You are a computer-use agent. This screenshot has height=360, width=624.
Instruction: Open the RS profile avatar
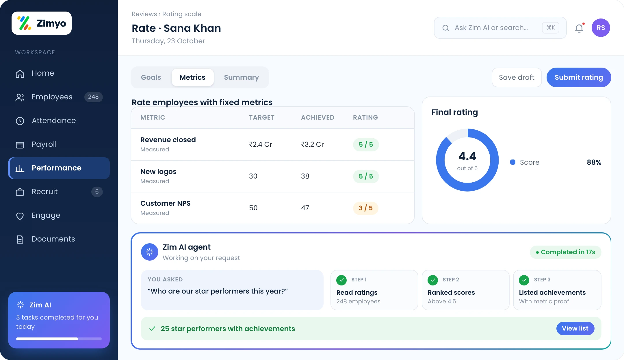point(601,28)
